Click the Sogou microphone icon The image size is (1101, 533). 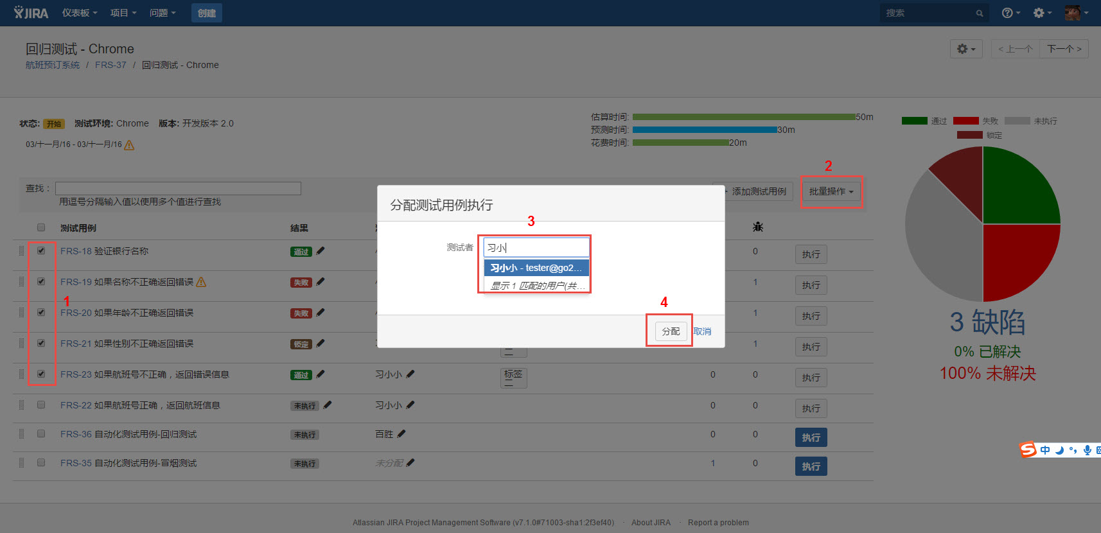pyautogui.click(x=1087, y=450)
